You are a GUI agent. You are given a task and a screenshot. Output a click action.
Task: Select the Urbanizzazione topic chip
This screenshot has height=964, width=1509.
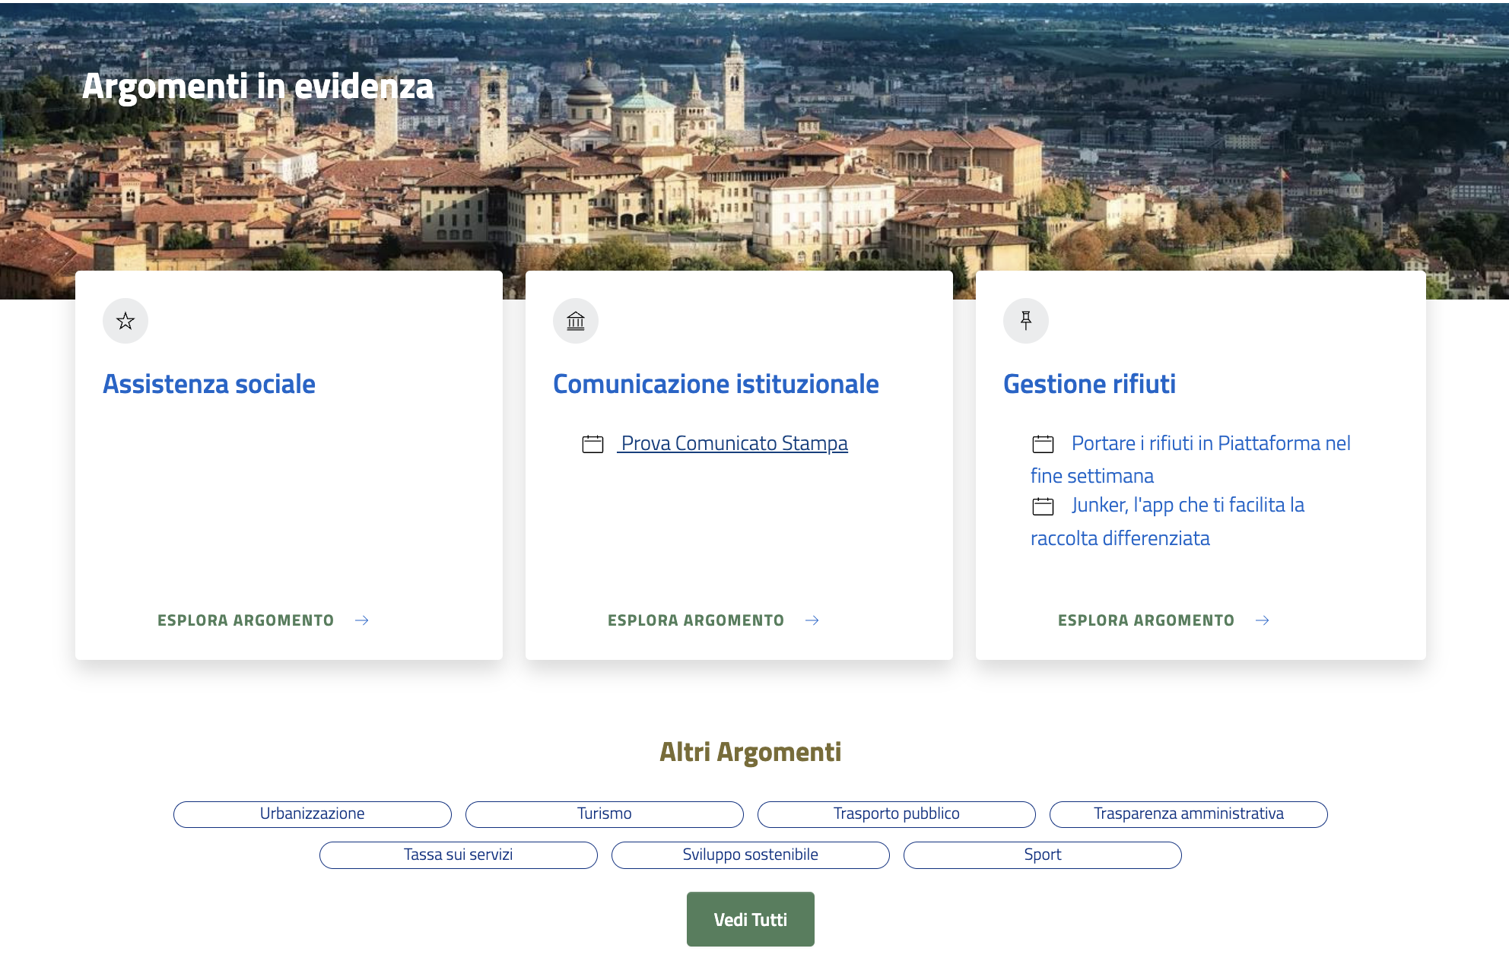(312, 813)
